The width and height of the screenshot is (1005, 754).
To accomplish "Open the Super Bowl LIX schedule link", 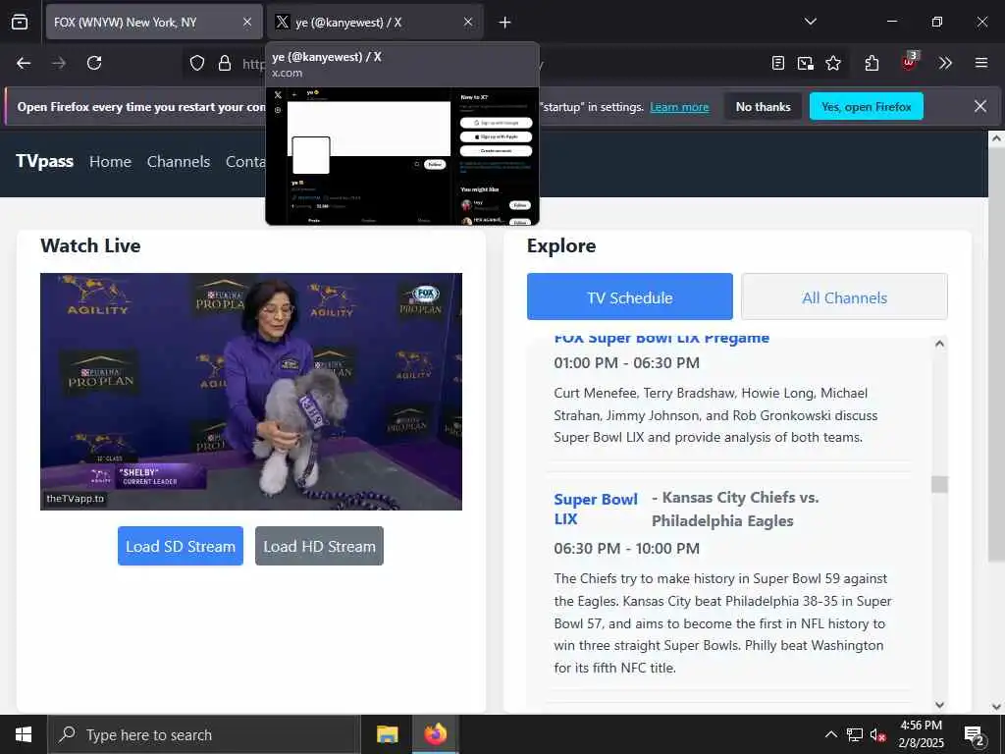I will 596,510.
